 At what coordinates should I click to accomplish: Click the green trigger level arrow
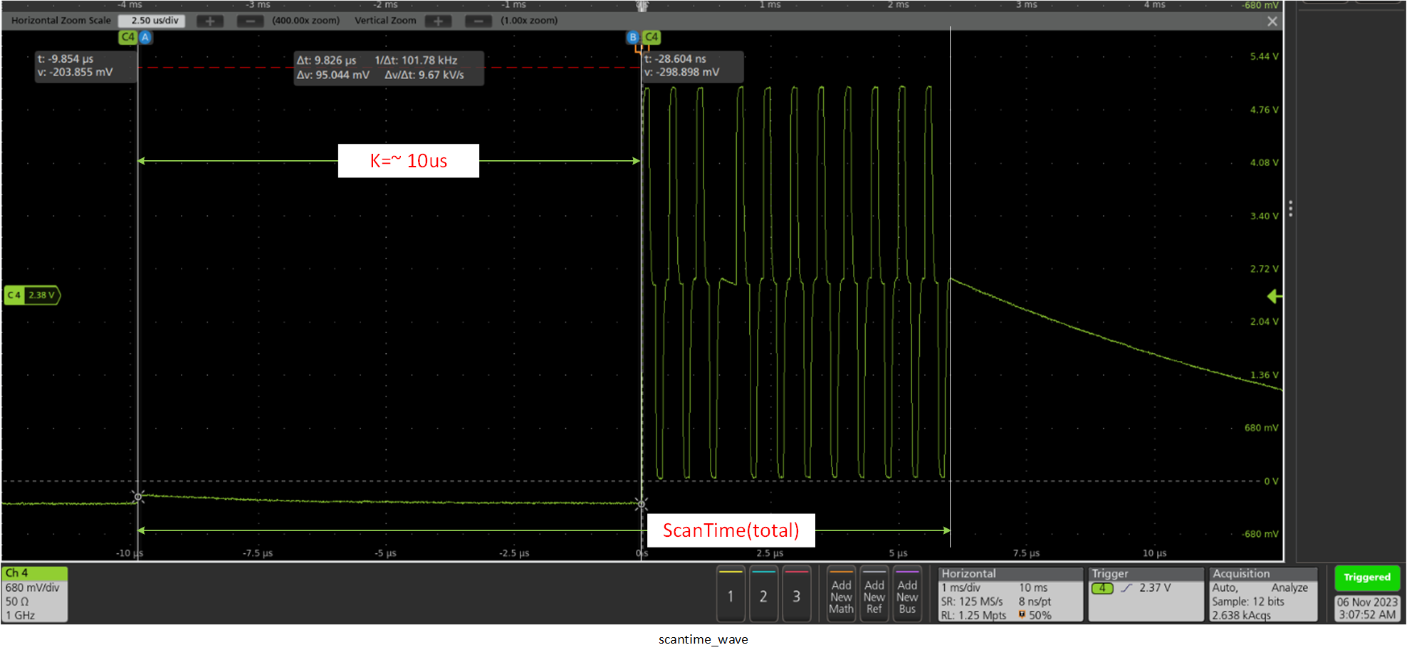[x=1275, y=296]
